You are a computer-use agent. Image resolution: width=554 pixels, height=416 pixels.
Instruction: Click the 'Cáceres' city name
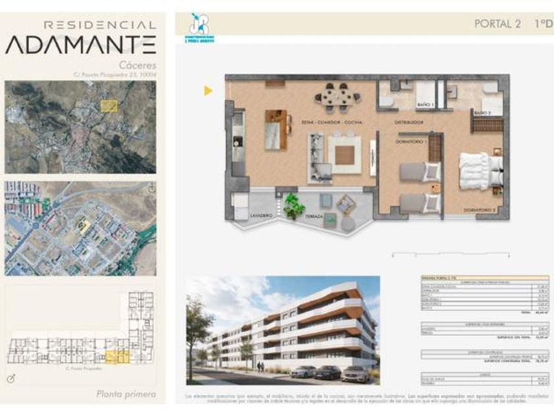pyautogui.click(x=137, y=65)
